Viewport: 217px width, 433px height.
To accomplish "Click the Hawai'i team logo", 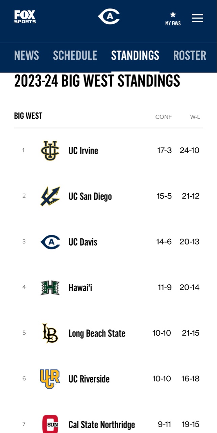I will [x=50, y=288].
